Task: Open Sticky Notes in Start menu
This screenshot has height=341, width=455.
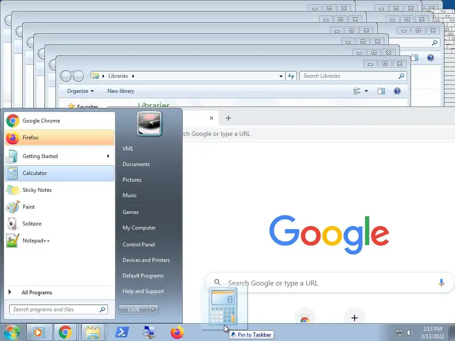Action: point(60,190)
